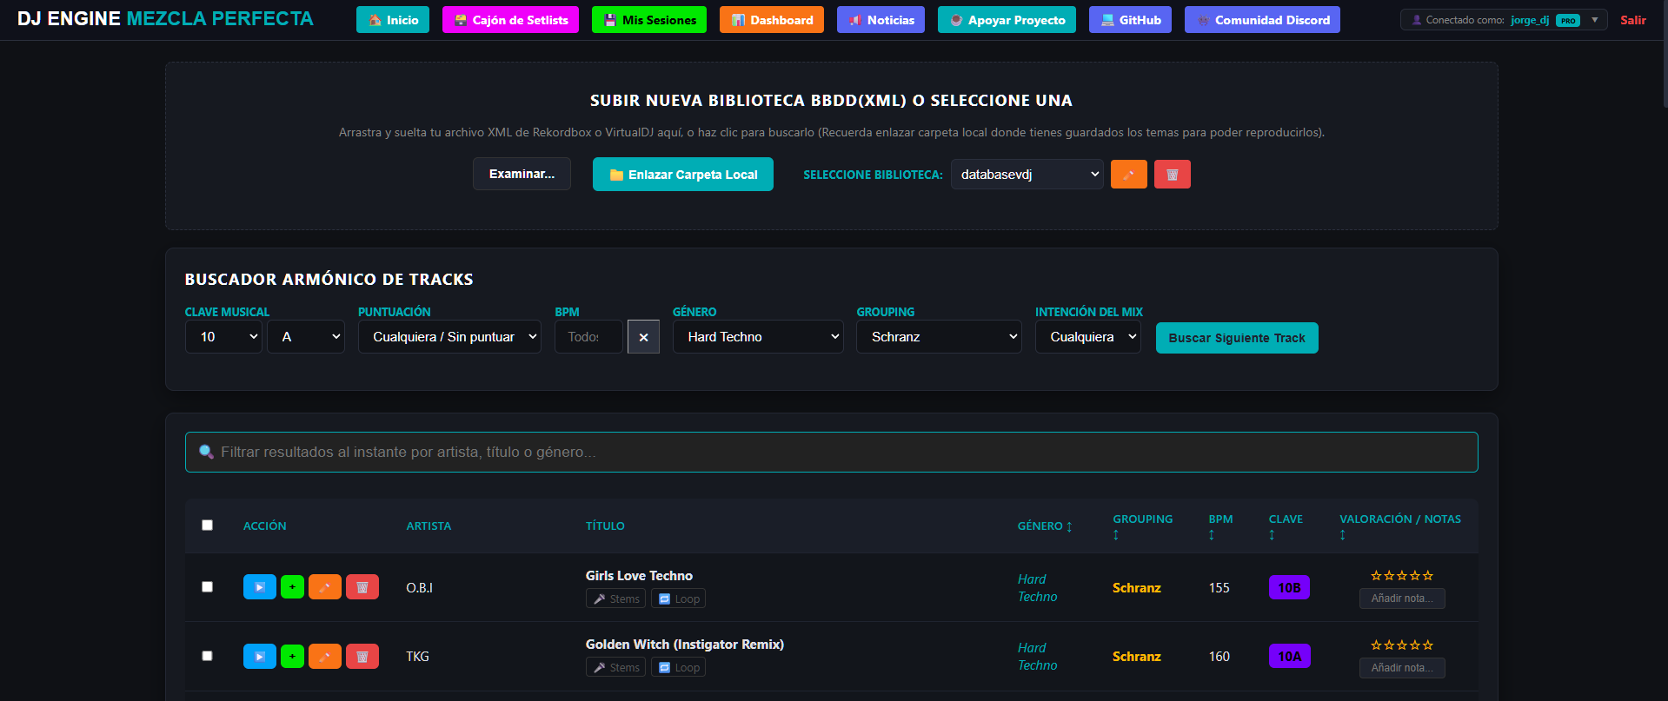The width and height of the screenshot is (1668, 701).
Task: Check the TKG track row checkbox
Action: (x=207, y=655)
